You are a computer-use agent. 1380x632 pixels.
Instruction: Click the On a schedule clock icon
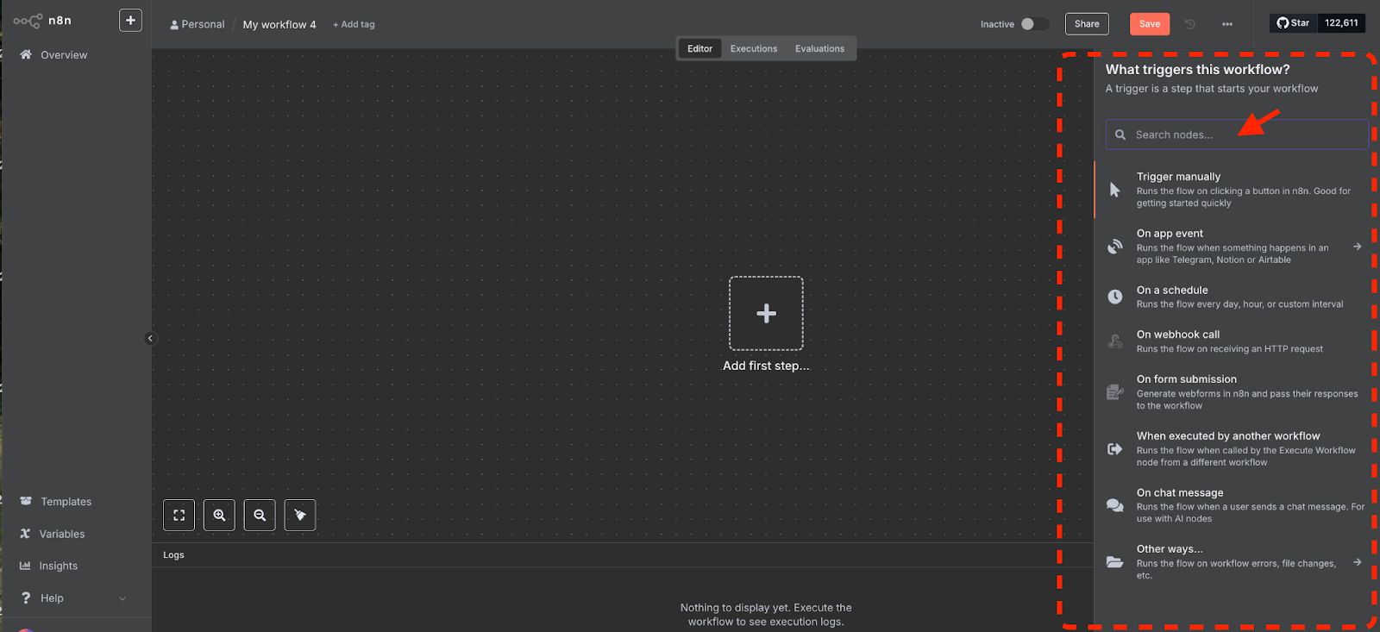pyautogui.click(x=1115, y=297)
